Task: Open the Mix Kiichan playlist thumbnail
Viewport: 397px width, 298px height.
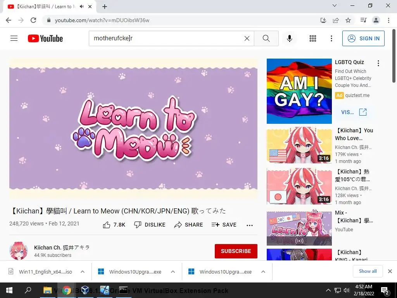Action: (x=299, y=227)
